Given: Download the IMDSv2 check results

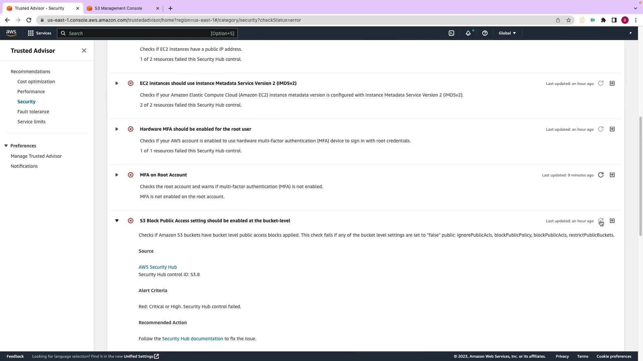Looking at the screenshot, I should click(x=612, y=83).
